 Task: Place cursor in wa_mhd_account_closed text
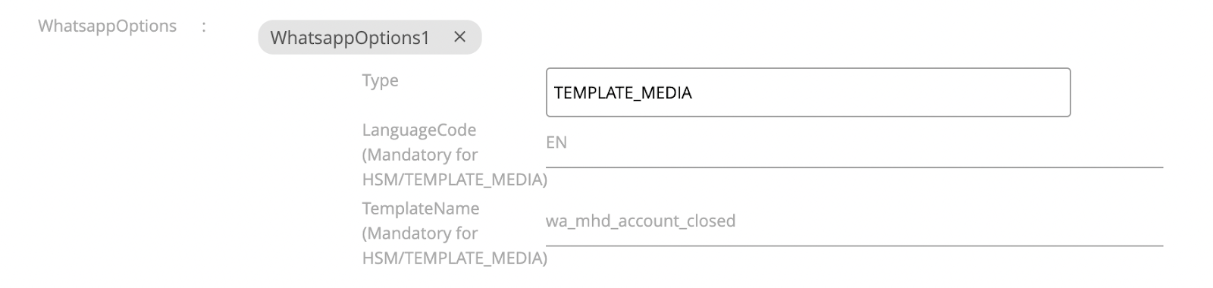click(641, 221)
